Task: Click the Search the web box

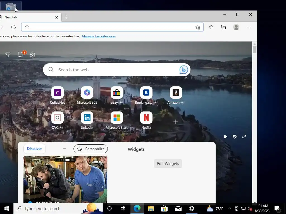Action: (x=117, y=70)
